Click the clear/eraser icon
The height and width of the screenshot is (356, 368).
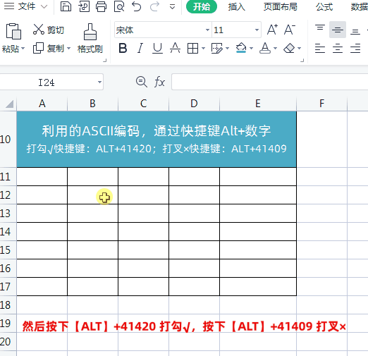[x=289, y=49]
